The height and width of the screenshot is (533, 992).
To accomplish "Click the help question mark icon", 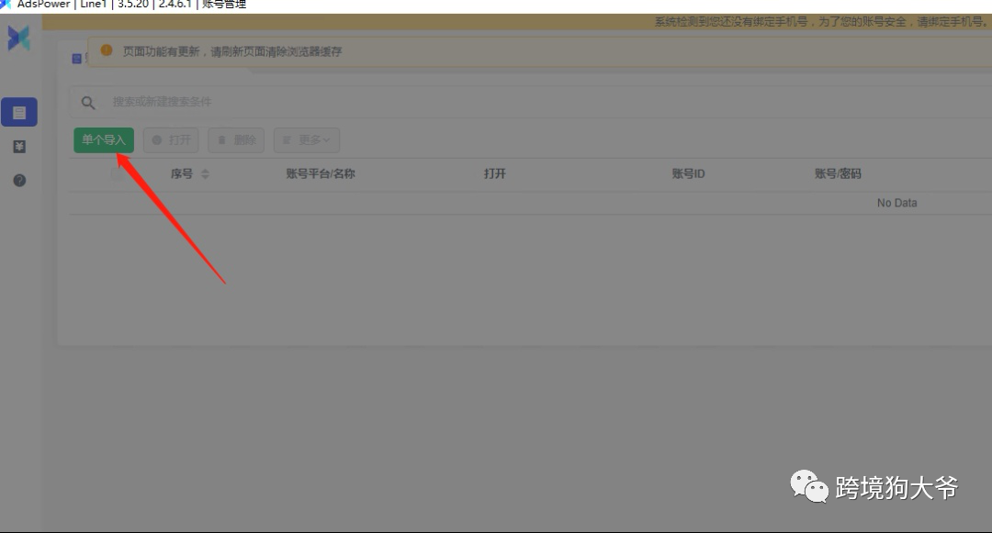I will coord(18,181).
